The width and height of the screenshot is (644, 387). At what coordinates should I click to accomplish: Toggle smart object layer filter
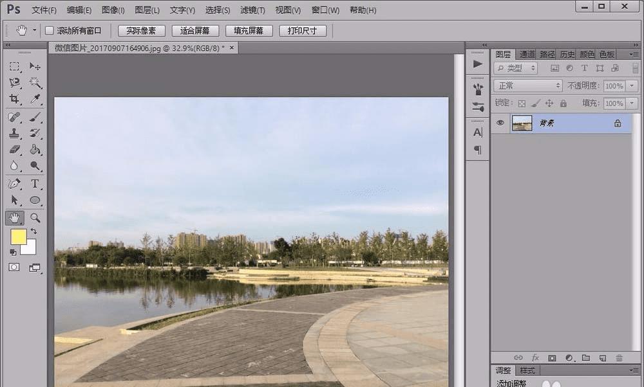pyautogui.click(x=615, y=68)
